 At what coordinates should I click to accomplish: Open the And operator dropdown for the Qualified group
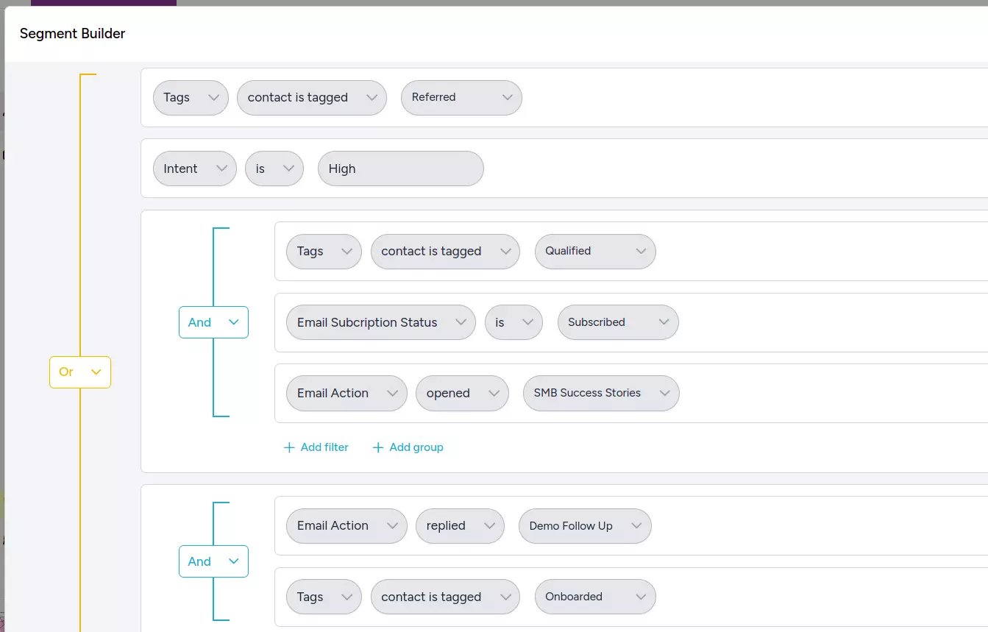coord(213,322)
